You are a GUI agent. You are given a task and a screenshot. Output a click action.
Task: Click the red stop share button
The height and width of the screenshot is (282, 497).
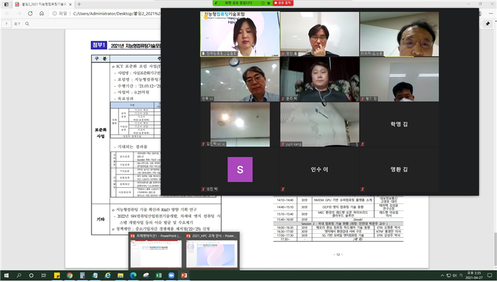[x=283, y=3]
